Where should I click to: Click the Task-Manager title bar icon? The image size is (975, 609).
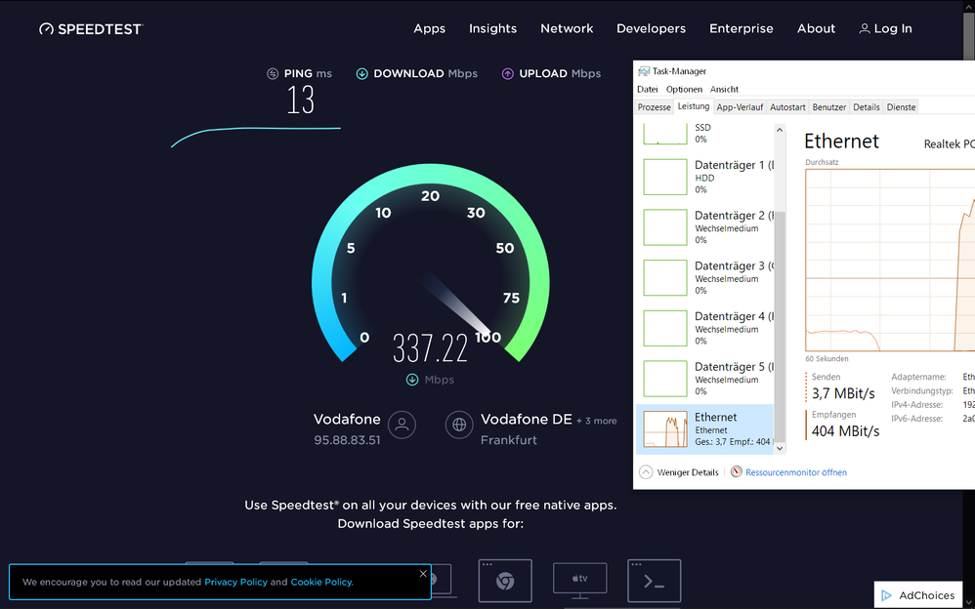point(644,71)
